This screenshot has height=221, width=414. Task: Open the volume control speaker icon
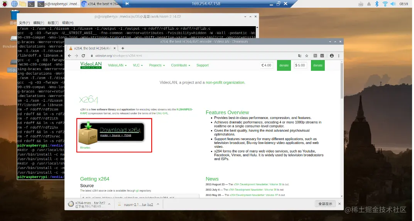tap(393, 4)
